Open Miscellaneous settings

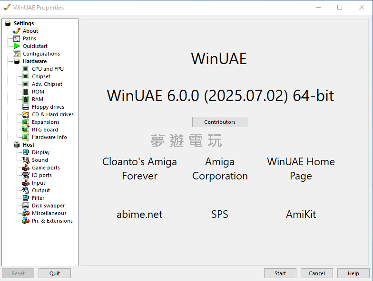click(49, 214)
